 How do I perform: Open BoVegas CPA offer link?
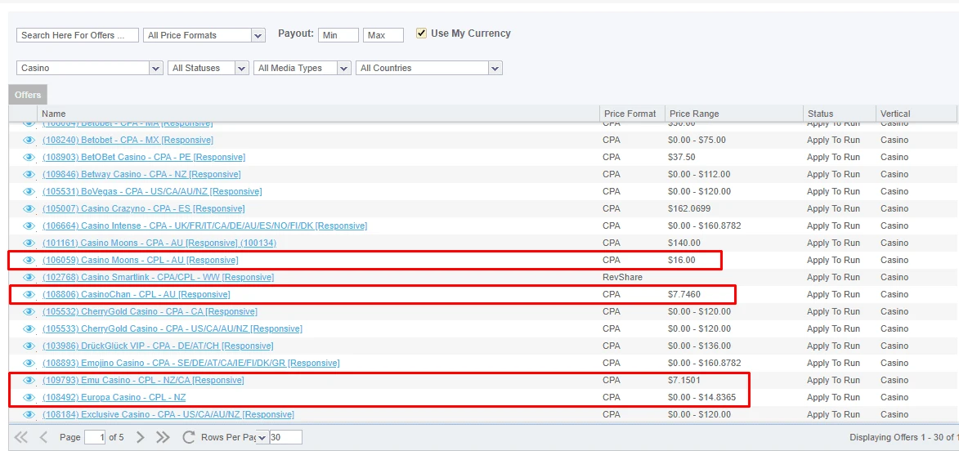pos(152,191)
